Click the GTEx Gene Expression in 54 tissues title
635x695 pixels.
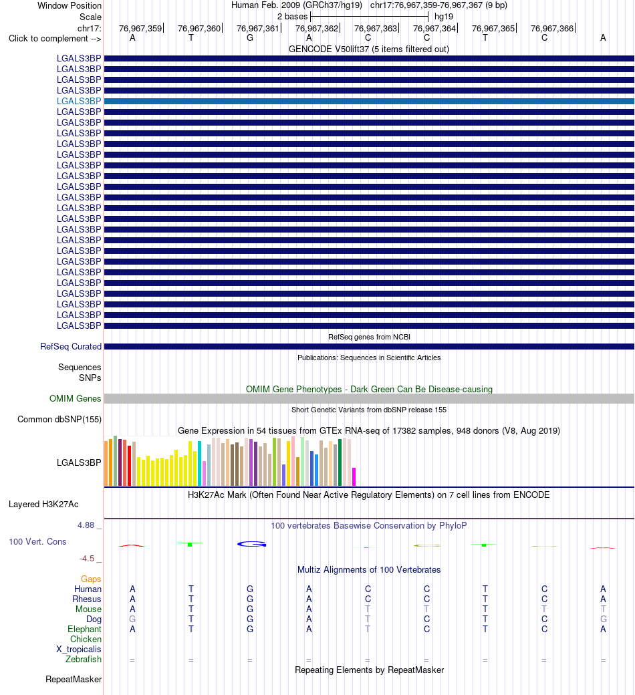point(369,431)
